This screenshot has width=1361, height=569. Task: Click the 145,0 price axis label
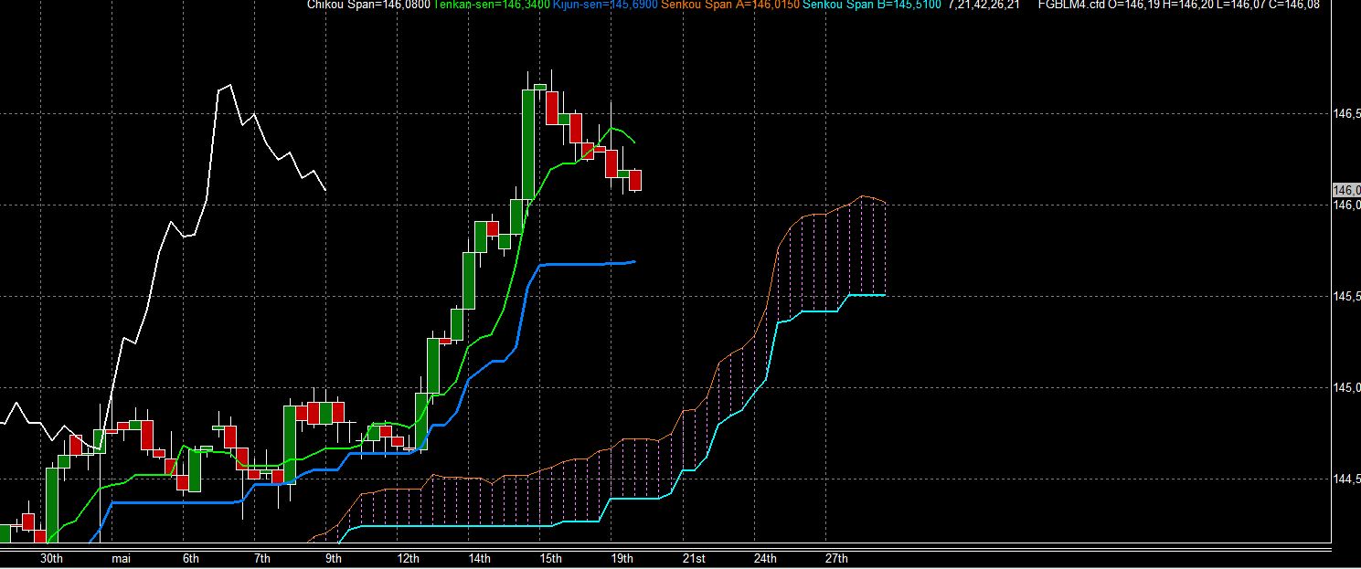[x=1347, y=388]
